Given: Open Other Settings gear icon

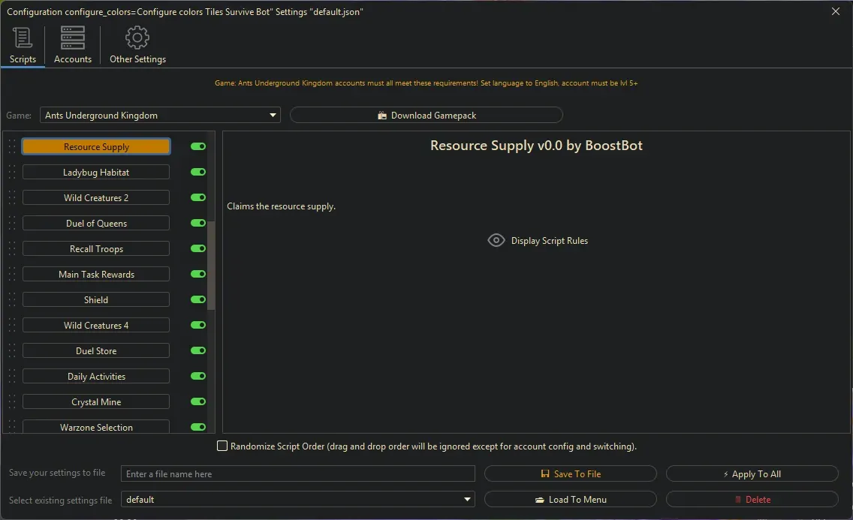Looking at the screenshot, I should (x=137, y=38).
